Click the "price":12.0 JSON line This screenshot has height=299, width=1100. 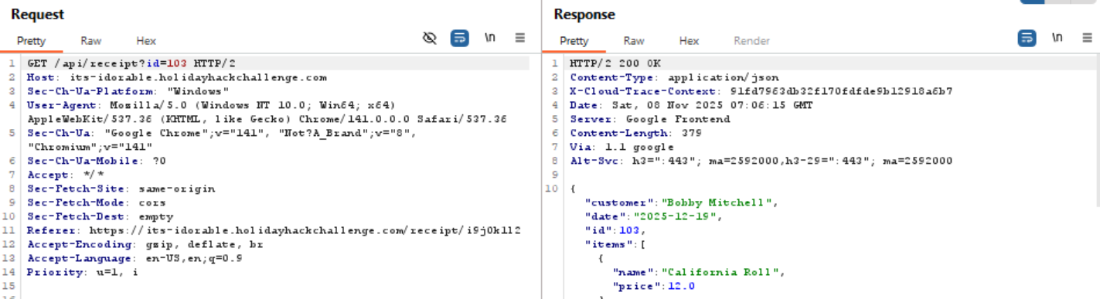655,286
